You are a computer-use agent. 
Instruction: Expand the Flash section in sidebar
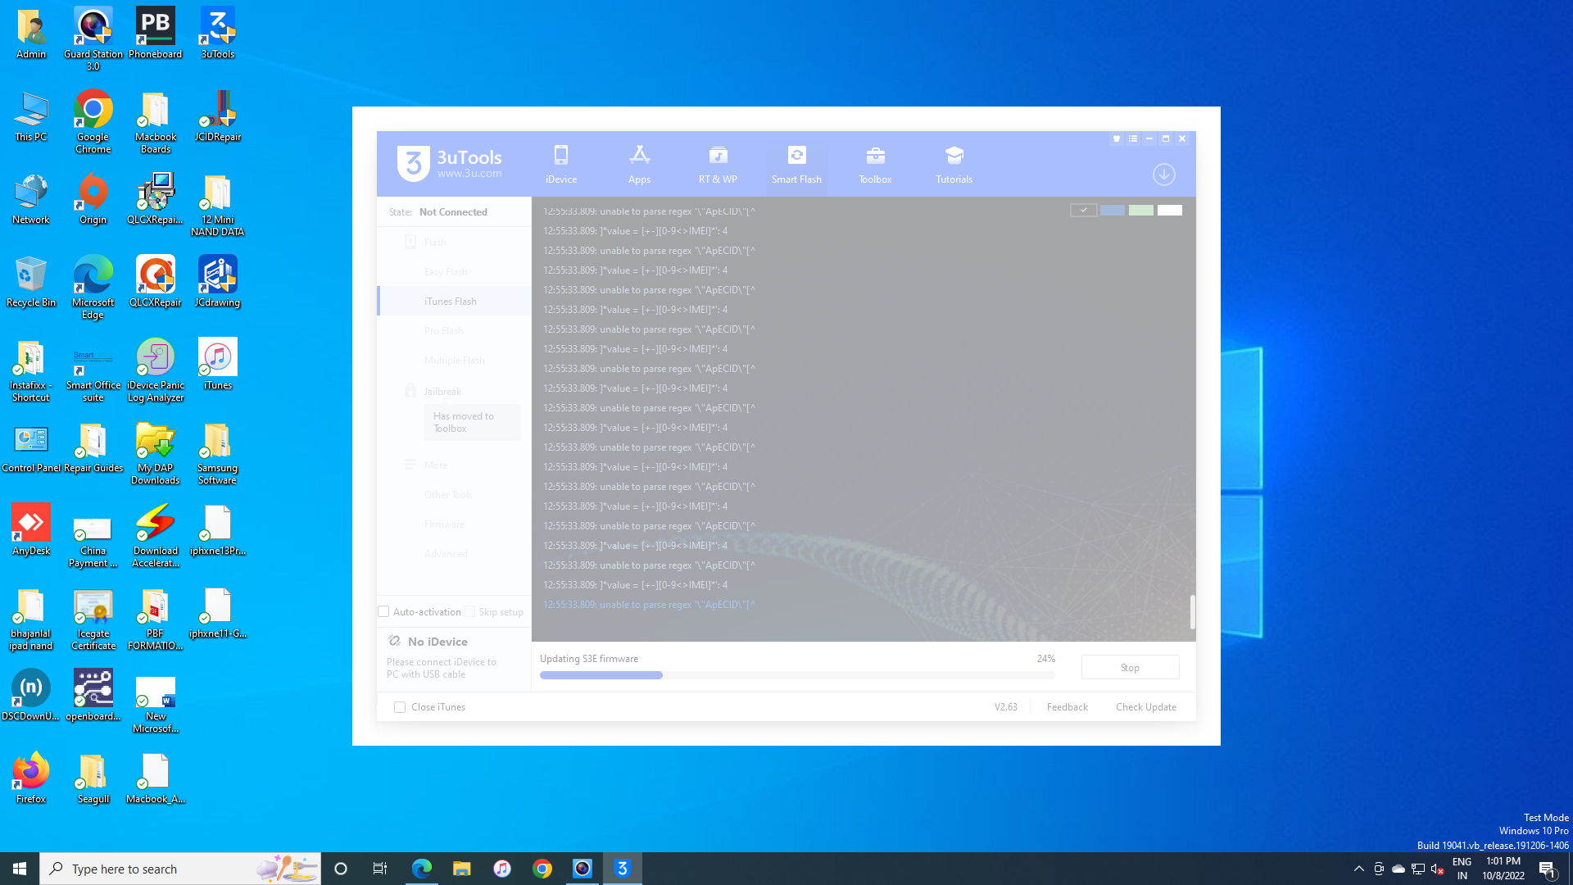pyautogui.click(x=435, y=243)
